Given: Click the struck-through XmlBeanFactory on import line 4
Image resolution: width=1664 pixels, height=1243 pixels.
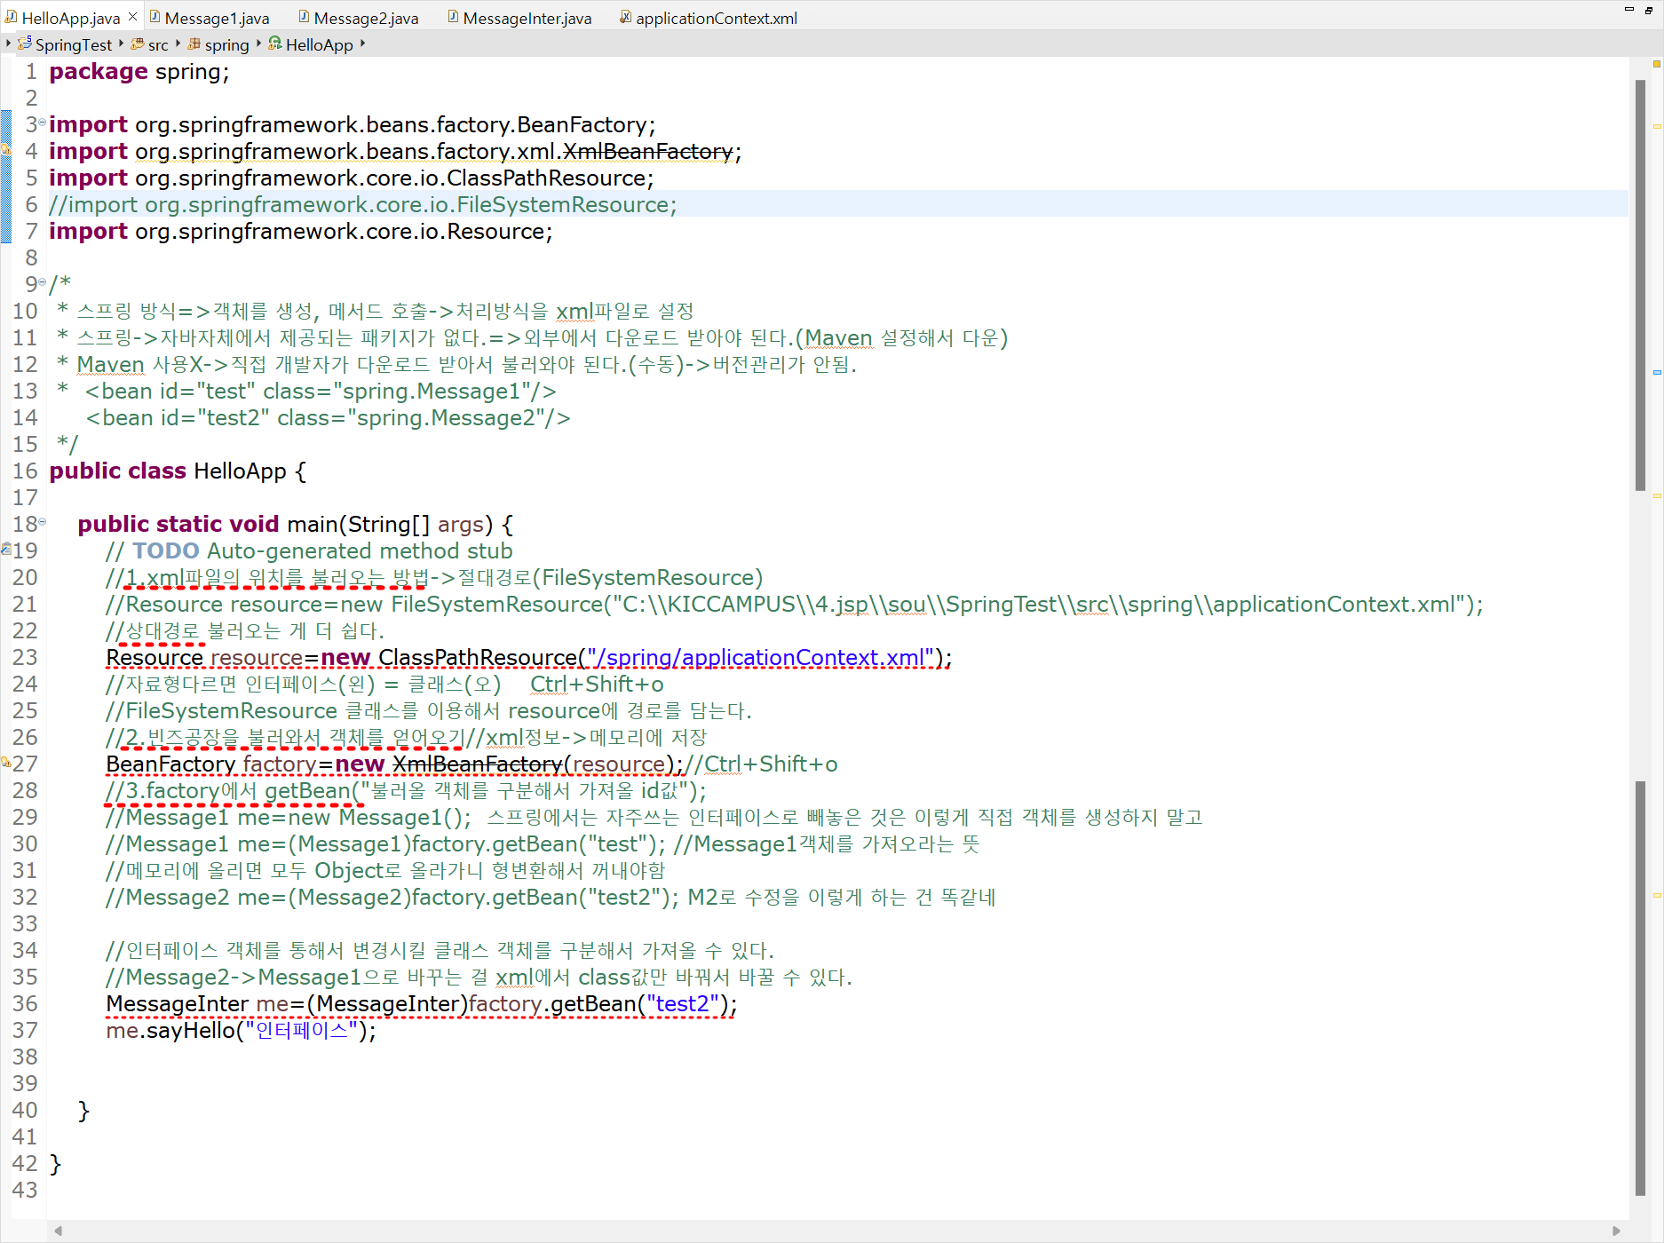Looking at the screenshot, I should pos(648,152).
